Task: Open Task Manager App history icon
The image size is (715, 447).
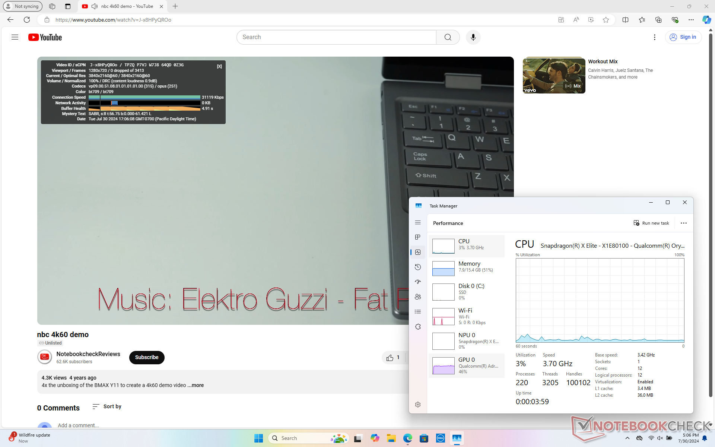Action: pos(418,267)
